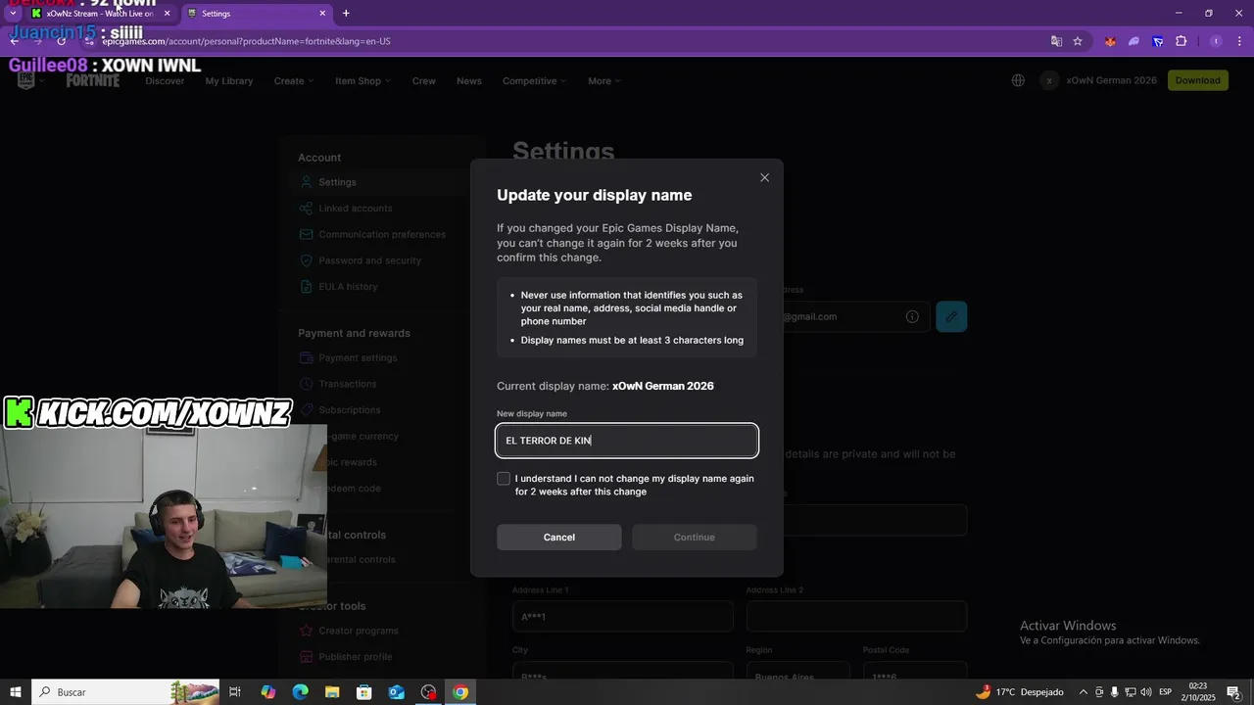Open Payment settings in sidebar

coord(358,357)
